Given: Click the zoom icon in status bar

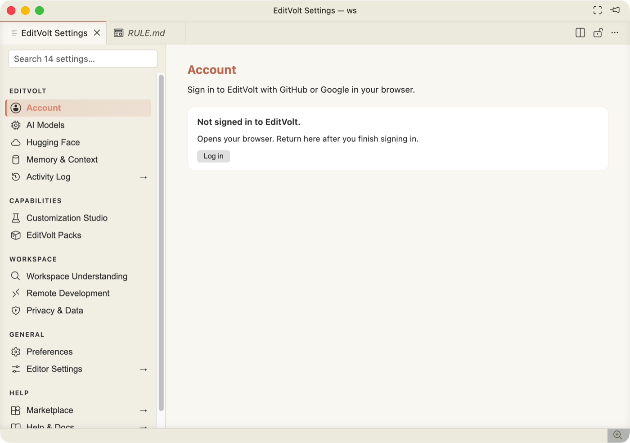Looking at the screenshot, I should coord(618,435).
